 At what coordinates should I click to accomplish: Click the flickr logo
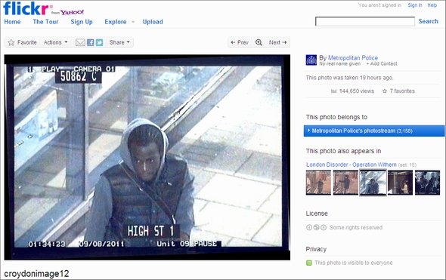(x=26, y=8)
